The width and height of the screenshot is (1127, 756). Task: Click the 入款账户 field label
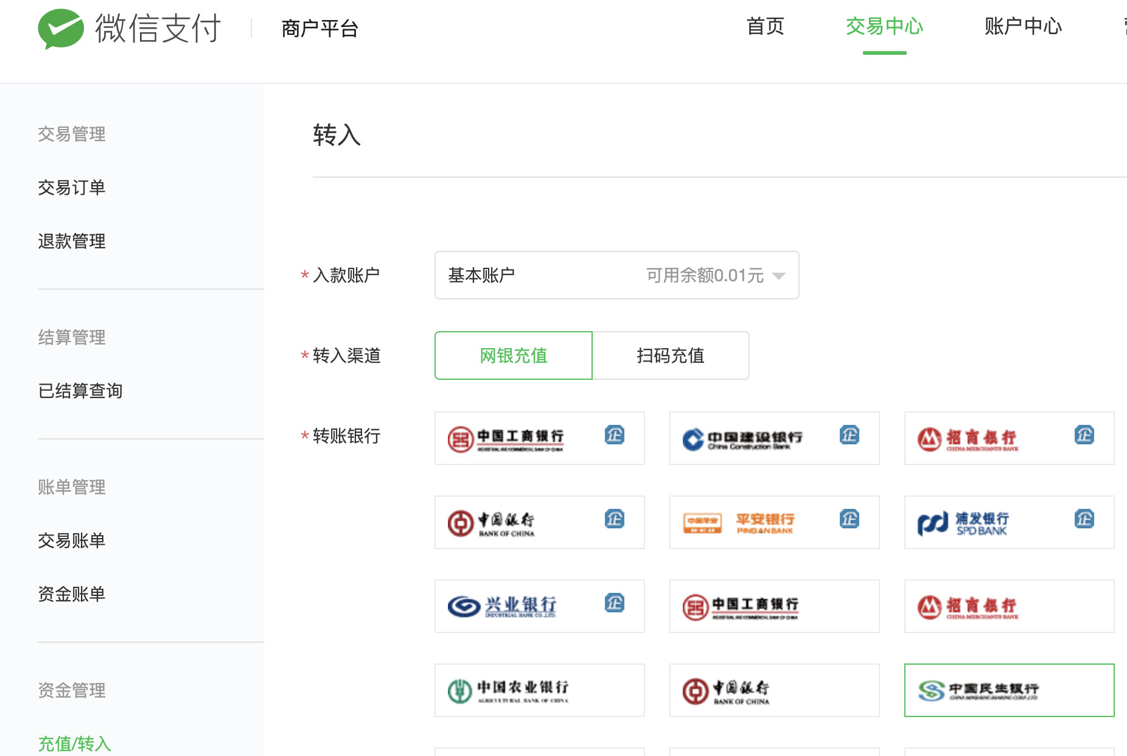(x=347, y=275)
